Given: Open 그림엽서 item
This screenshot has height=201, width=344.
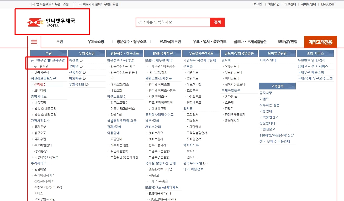Looking at the screenshot, I should tap(193, 115).
